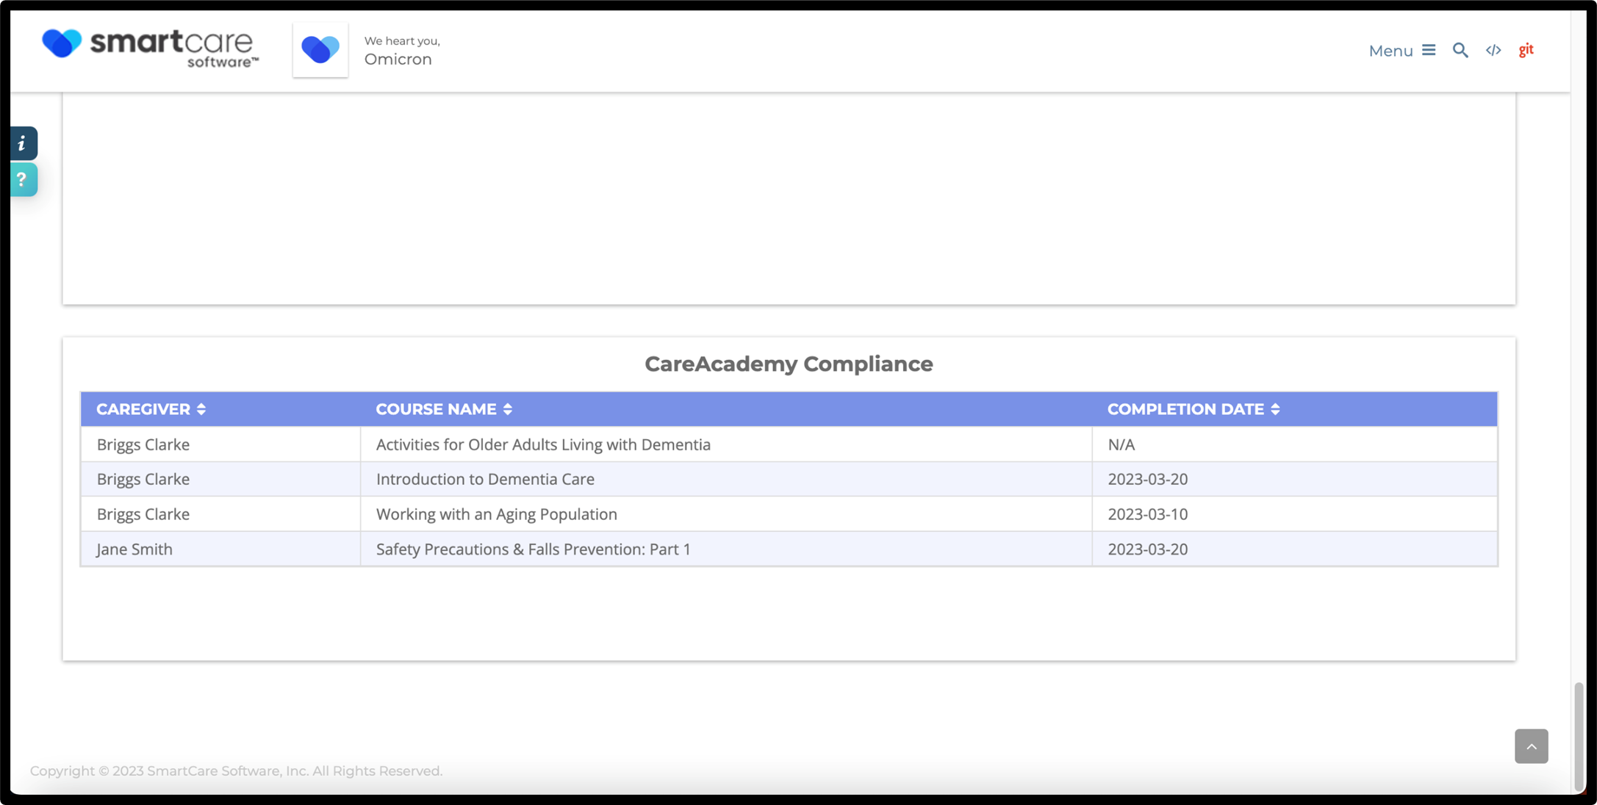Click the CareAcademy Compliance heading
This screenshot has width=1597, height=805.
click(x=789, y=364)
